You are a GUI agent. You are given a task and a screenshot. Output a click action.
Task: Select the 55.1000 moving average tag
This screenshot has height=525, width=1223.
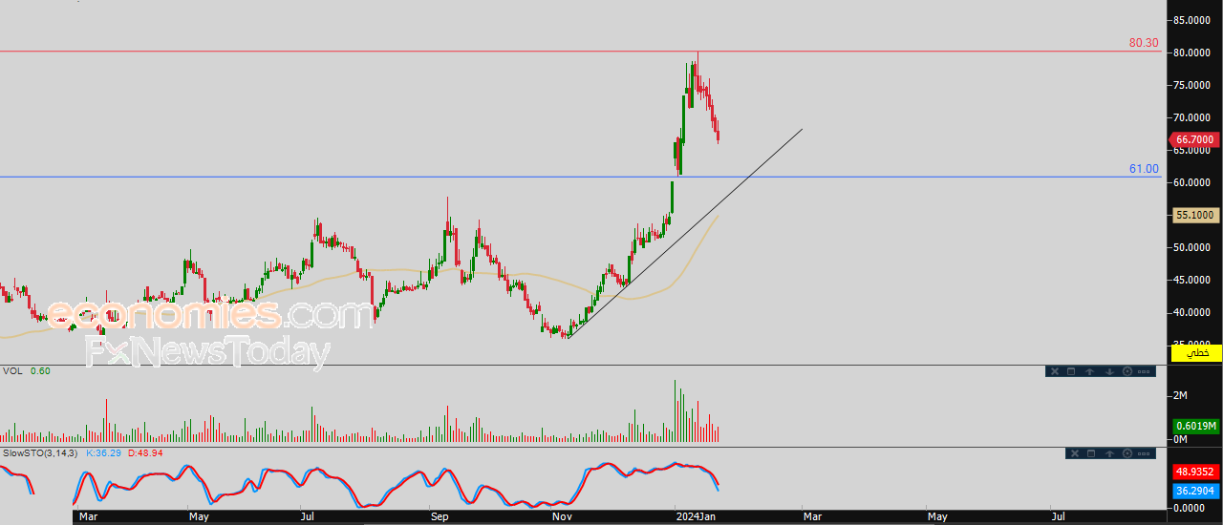pyautogui.click(x=1195, y=216)
